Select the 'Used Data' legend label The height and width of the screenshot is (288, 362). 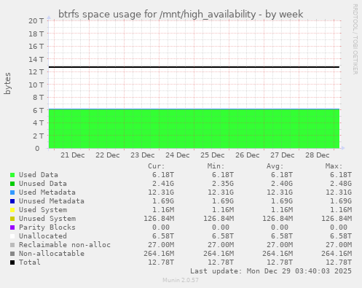click(39, 175)
